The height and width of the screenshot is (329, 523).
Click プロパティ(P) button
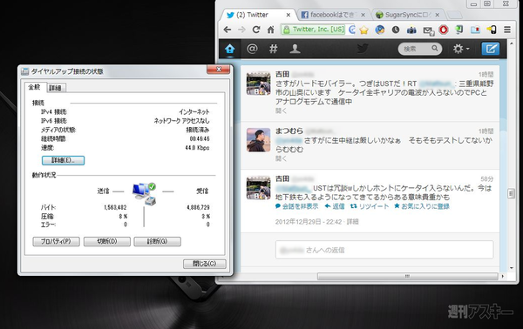coord(56,241)
